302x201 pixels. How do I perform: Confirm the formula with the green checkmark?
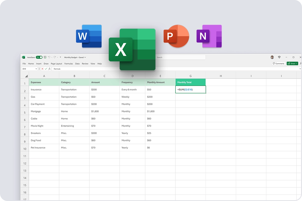(x=46, y=69)
